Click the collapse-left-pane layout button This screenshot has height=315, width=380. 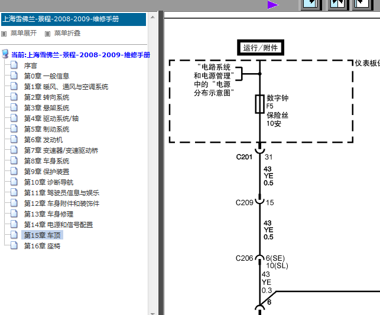pos(362,5)
